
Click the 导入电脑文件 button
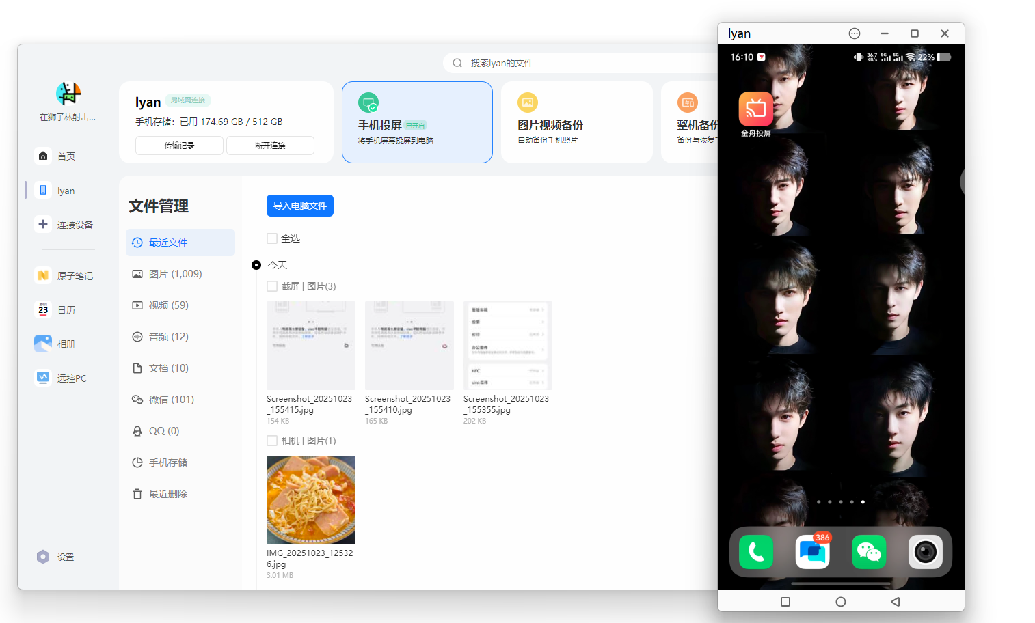299,206
